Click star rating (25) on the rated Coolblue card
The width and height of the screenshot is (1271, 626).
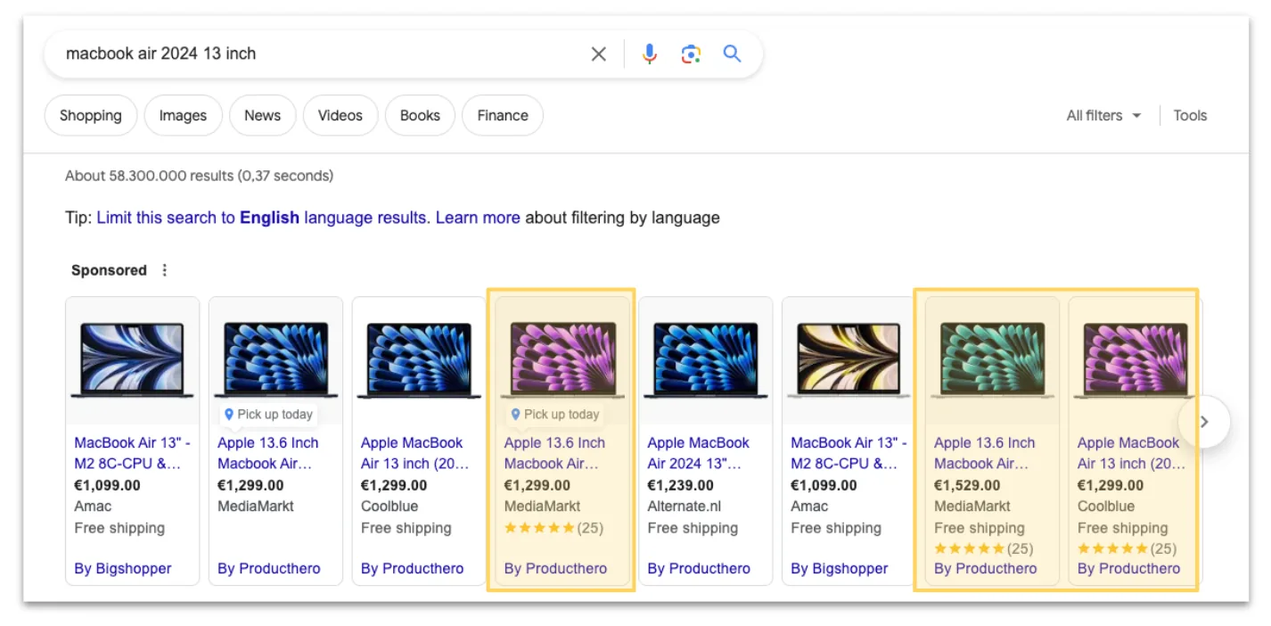[x=1127, y=548]
